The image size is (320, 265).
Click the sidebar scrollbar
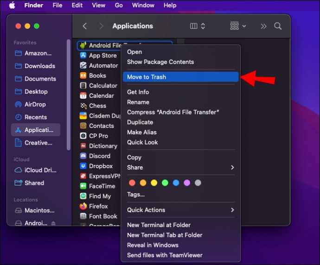69,95
